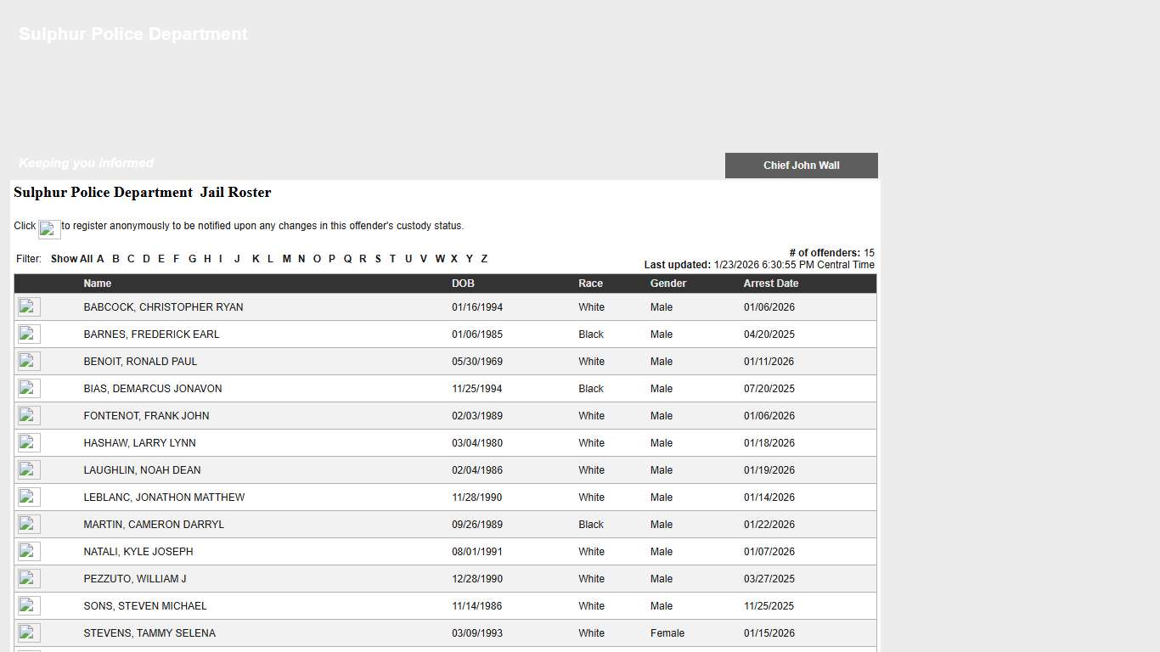Image resolution: width=1160 pixels, height=652 pixels.
Task: Register for alerts on Benoit, Ronald Paul
Action: pyautogui.click(x=29, y=362)
